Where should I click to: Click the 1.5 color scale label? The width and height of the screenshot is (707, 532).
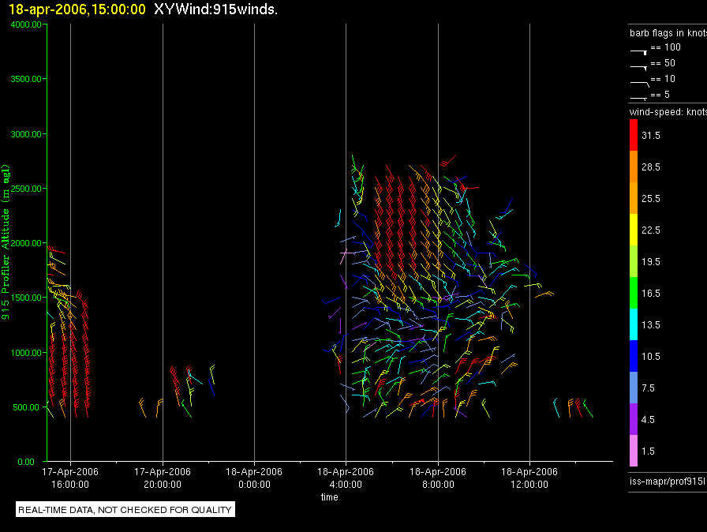pos(648,451)
